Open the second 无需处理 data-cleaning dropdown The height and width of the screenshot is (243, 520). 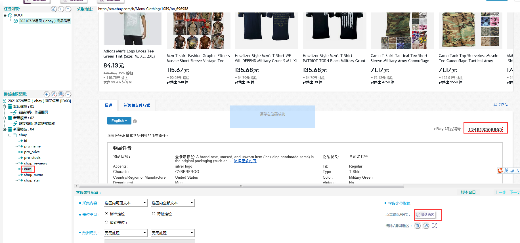pyautogui.click(x=173, y=233)
